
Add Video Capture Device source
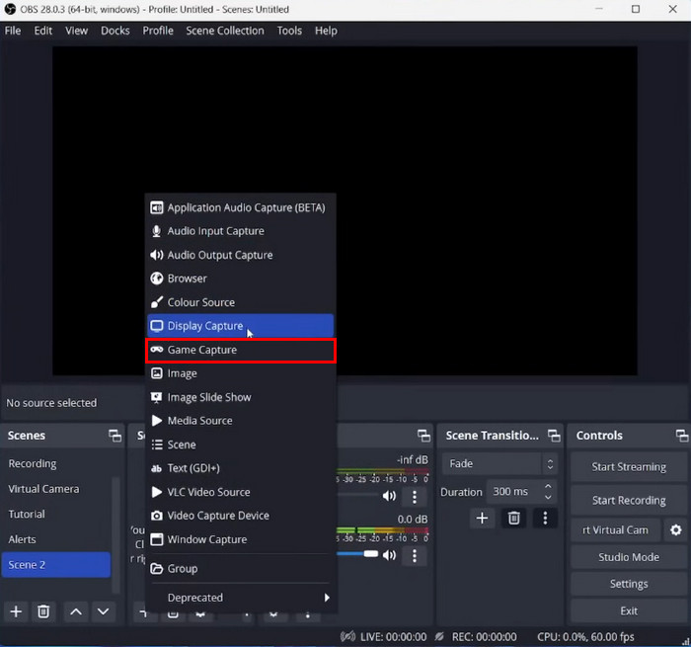tap(241, 516)
